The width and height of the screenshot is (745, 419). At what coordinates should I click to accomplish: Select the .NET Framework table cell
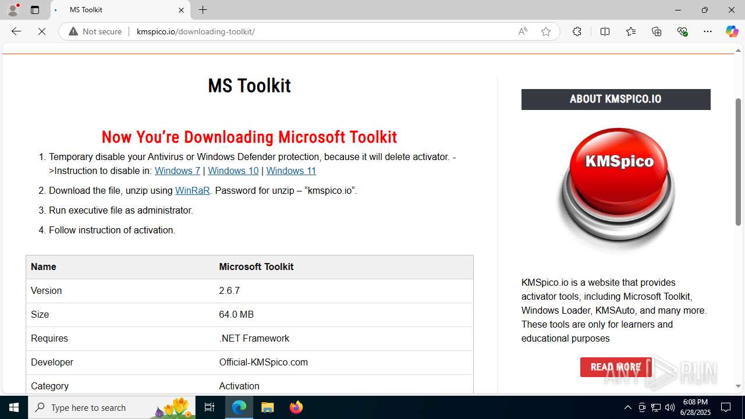pyautogui.click(x=343, y=338)
